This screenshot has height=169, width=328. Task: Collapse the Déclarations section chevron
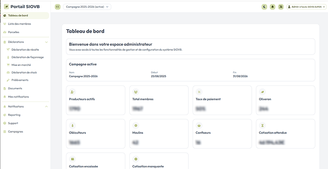pyautogui.click(x=47, y=42)
